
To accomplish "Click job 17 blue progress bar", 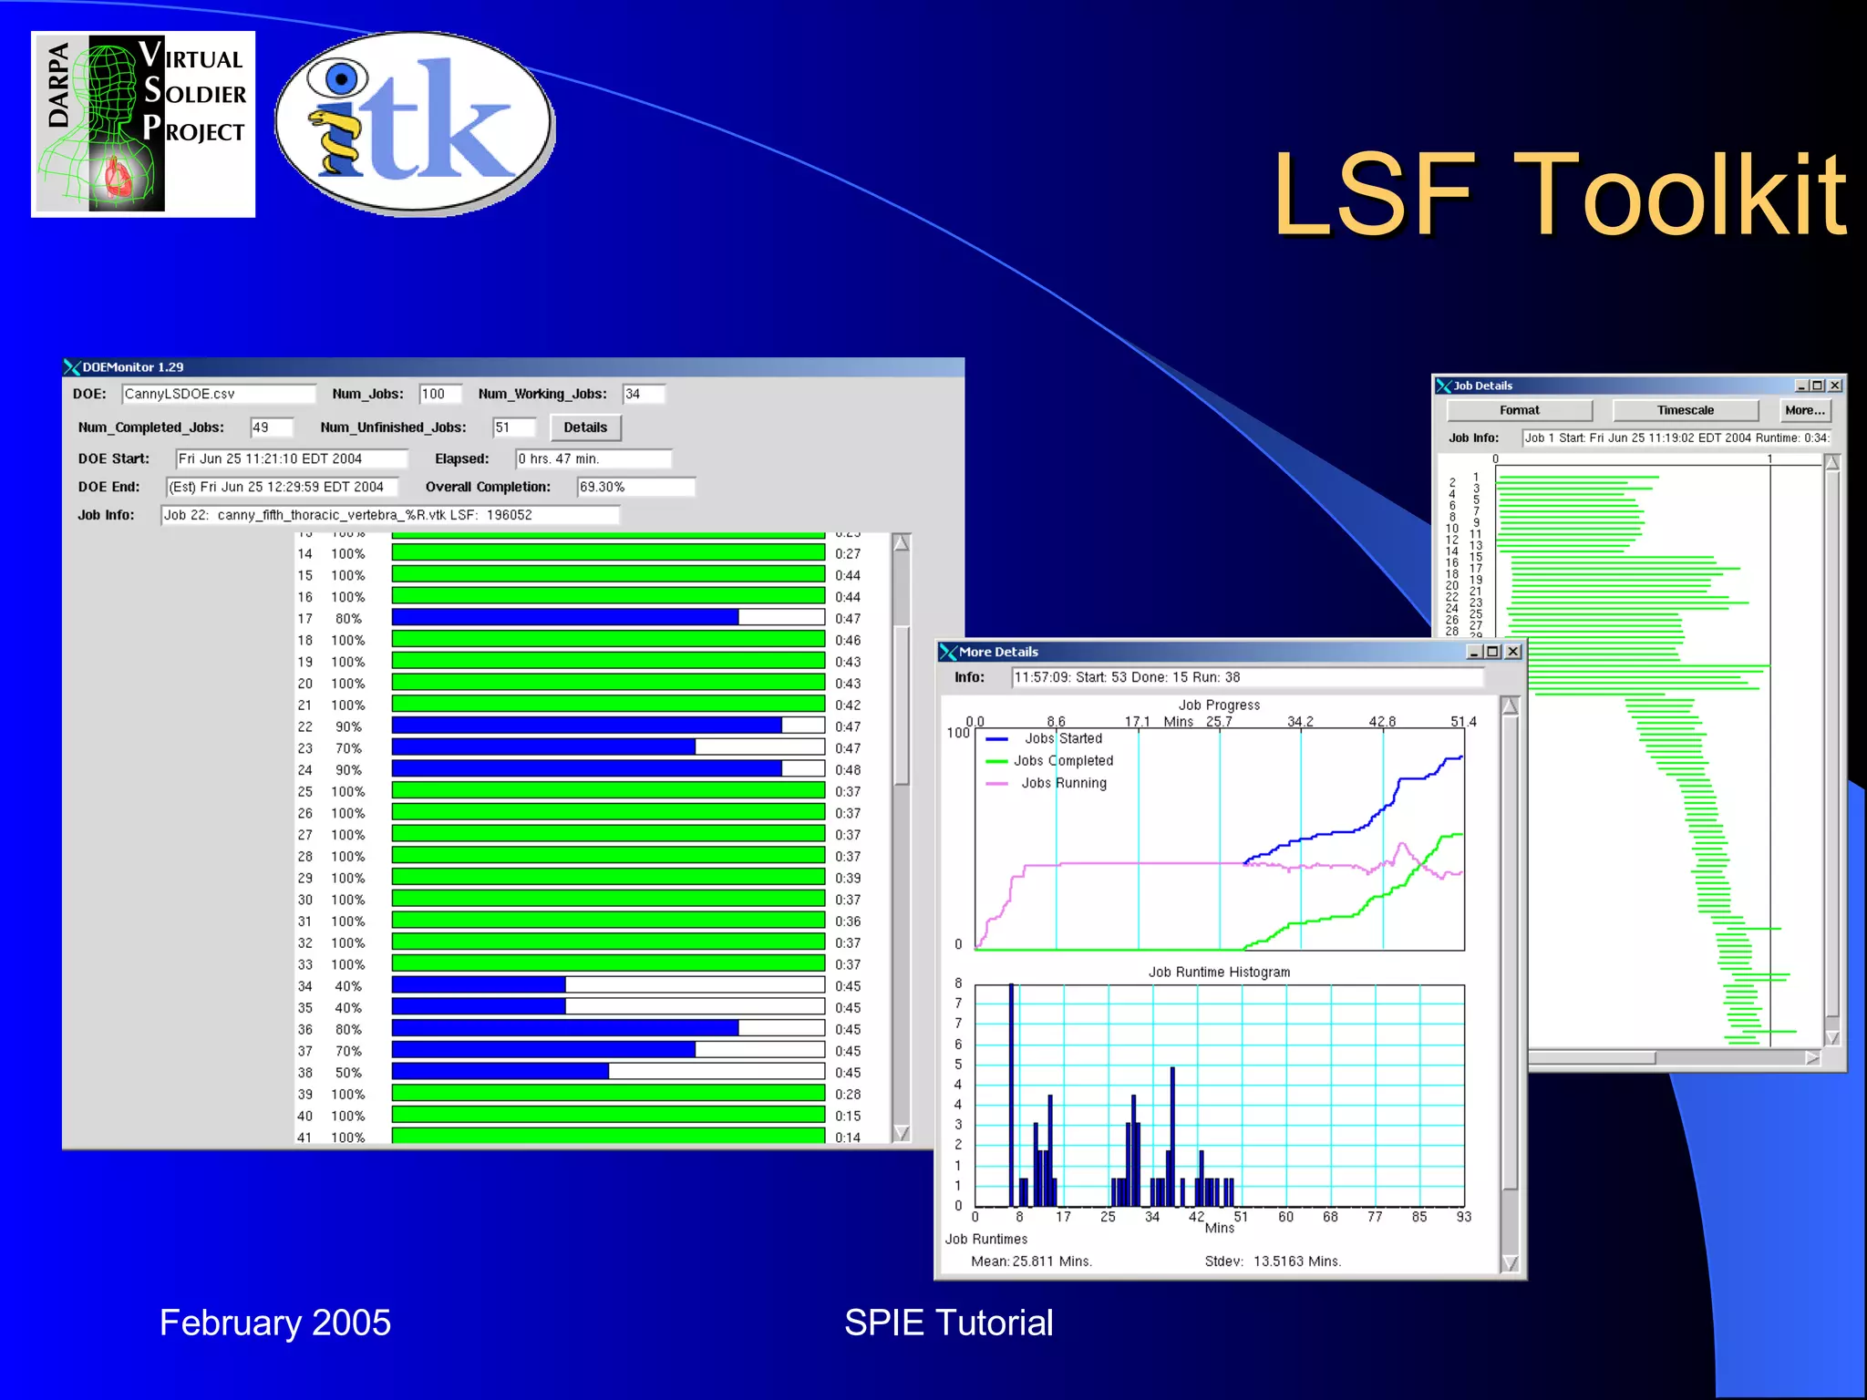I will click(x=565, y=618).
